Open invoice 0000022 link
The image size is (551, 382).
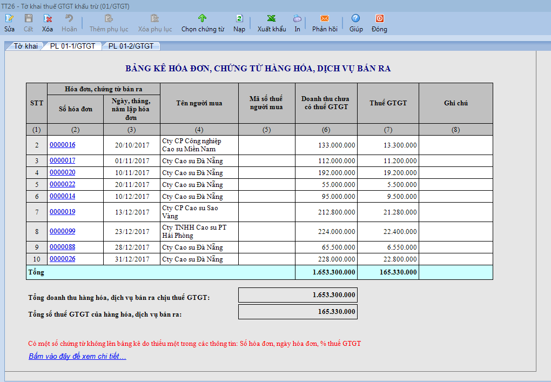click(63, 184)
